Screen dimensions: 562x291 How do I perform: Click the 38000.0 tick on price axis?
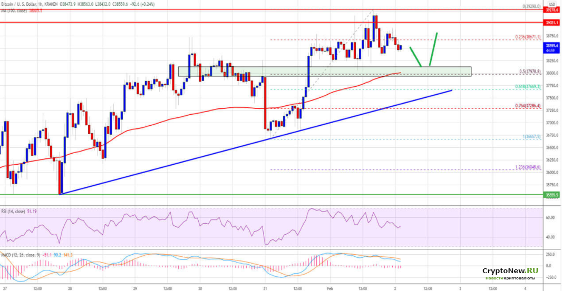[553, 73]
